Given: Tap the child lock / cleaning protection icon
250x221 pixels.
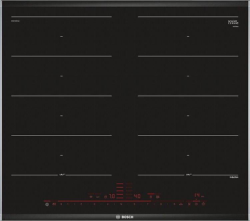Looking at the screenshot, I should [54, 204].
